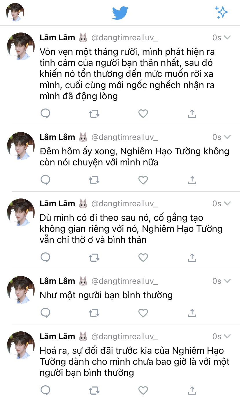
Task: Share the tweet starting "Vỏn vẹn một tháng rưỡi"
Action: 192,114
